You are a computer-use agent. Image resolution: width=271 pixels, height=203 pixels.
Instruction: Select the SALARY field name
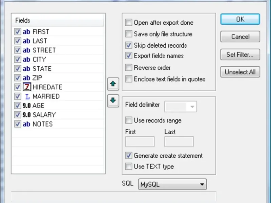(44, 115)
